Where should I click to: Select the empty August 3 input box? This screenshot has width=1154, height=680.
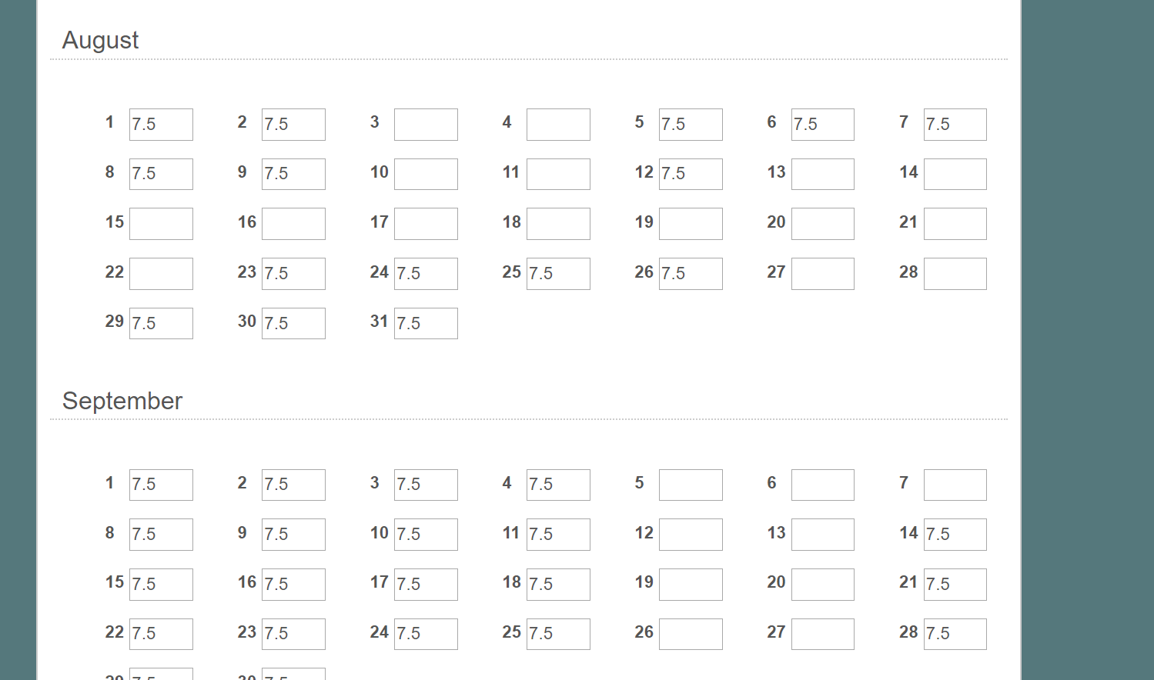[x=426, y=125]
